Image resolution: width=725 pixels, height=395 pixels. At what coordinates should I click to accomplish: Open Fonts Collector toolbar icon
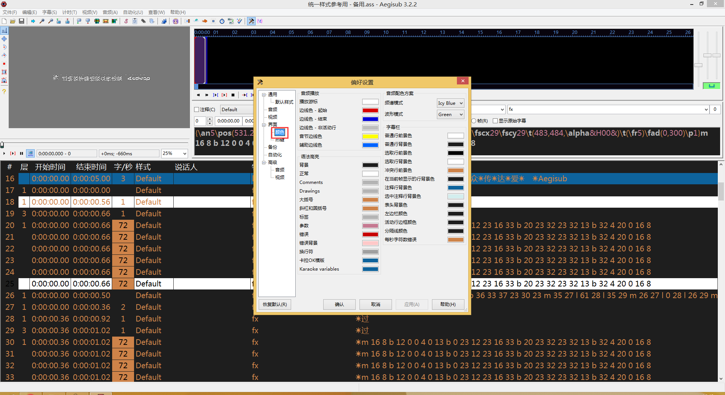tap(152, 21)
